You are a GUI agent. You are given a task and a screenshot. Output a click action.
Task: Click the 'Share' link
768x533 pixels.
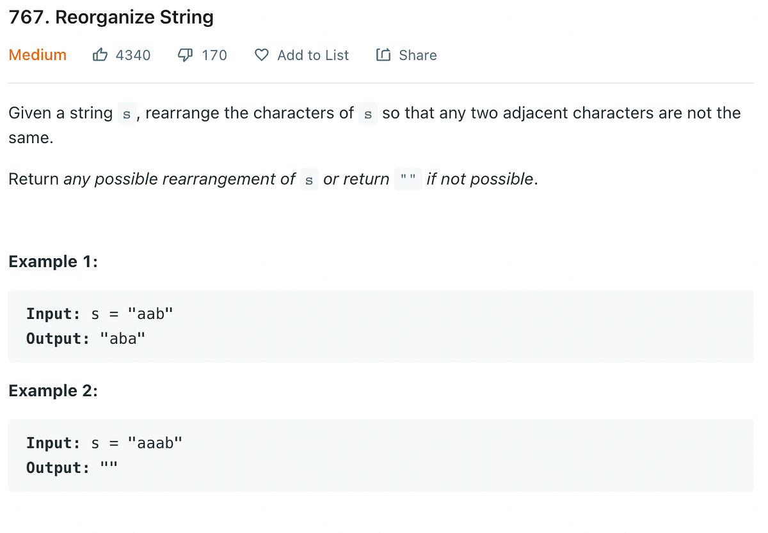[x=417, y=55]
